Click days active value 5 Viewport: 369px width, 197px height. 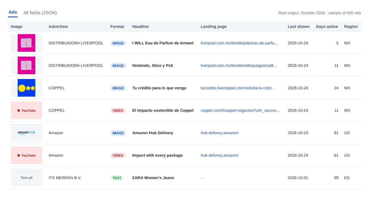(337, 43)
